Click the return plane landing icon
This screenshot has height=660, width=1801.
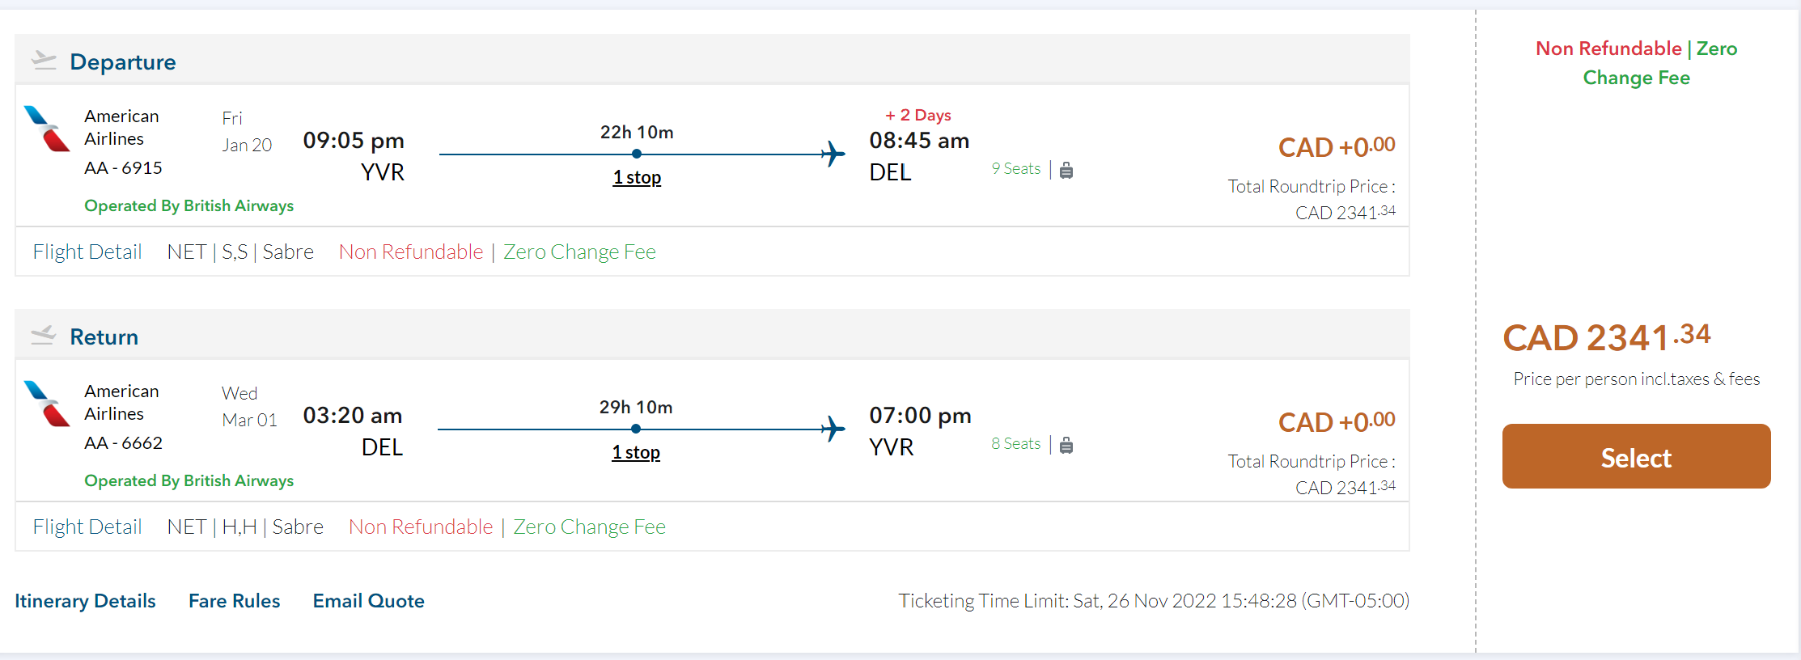[44, 336]
